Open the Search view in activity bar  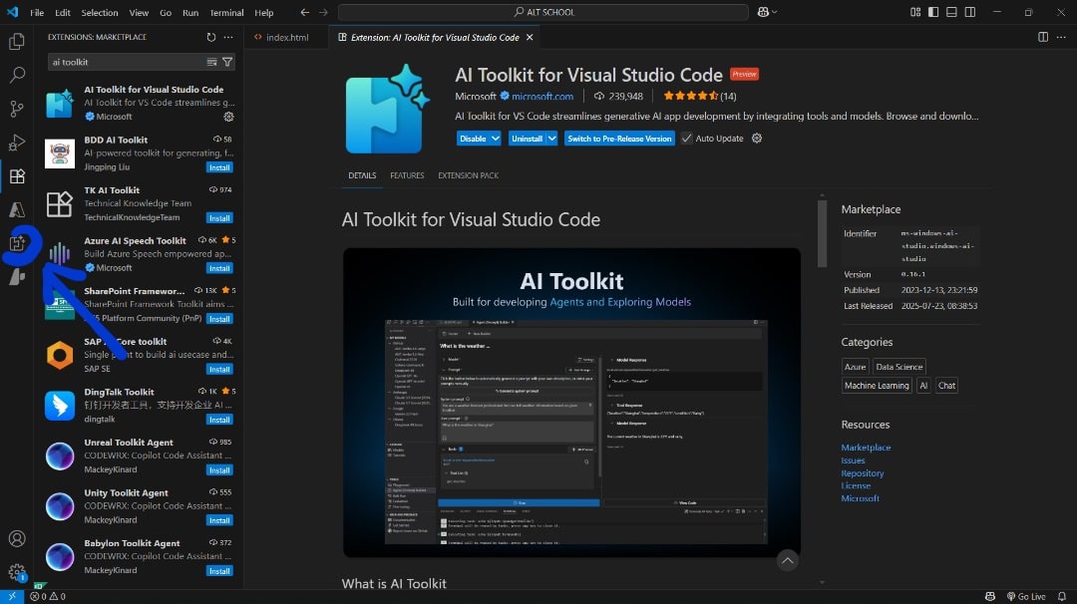click(x=17, y=75)
